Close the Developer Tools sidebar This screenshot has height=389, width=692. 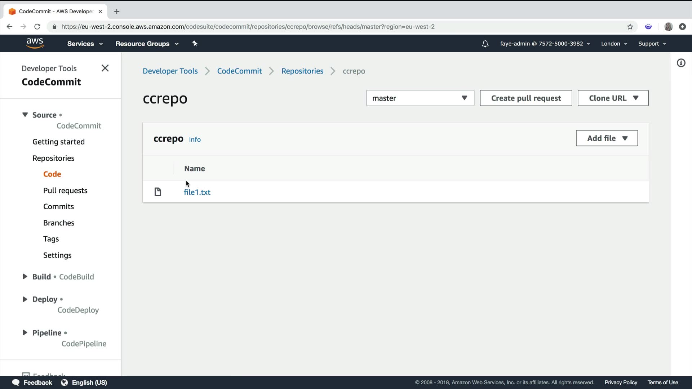[105, 68]
